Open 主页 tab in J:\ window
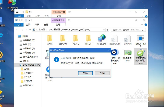Screen dimensions: 164x107 [28, 25]
